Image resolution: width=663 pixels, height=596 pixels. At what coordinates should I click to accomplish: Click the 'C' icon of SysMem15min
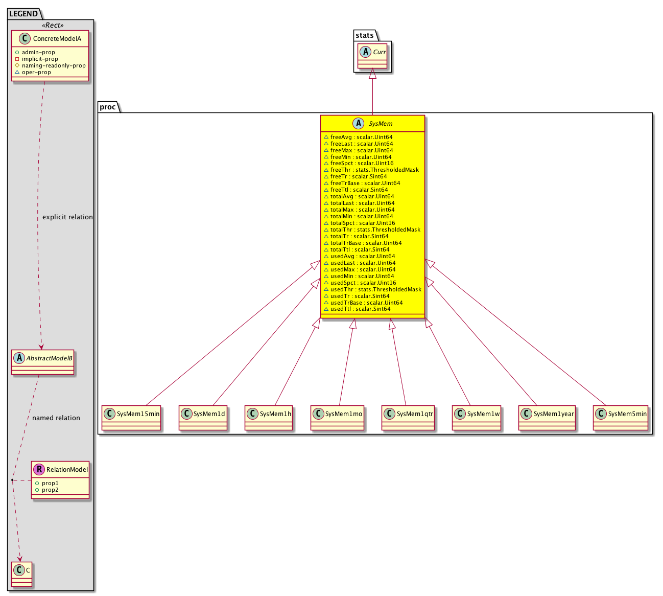109,414
